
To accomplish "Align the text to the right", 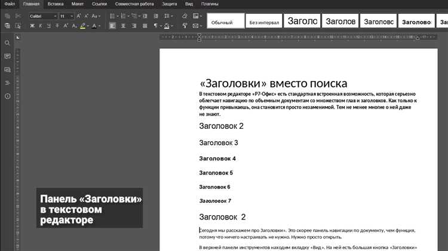I will click(134, 26).
